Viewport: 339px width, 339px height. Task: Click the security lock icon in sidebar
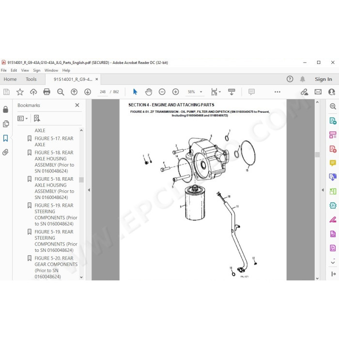coord(6,109)
